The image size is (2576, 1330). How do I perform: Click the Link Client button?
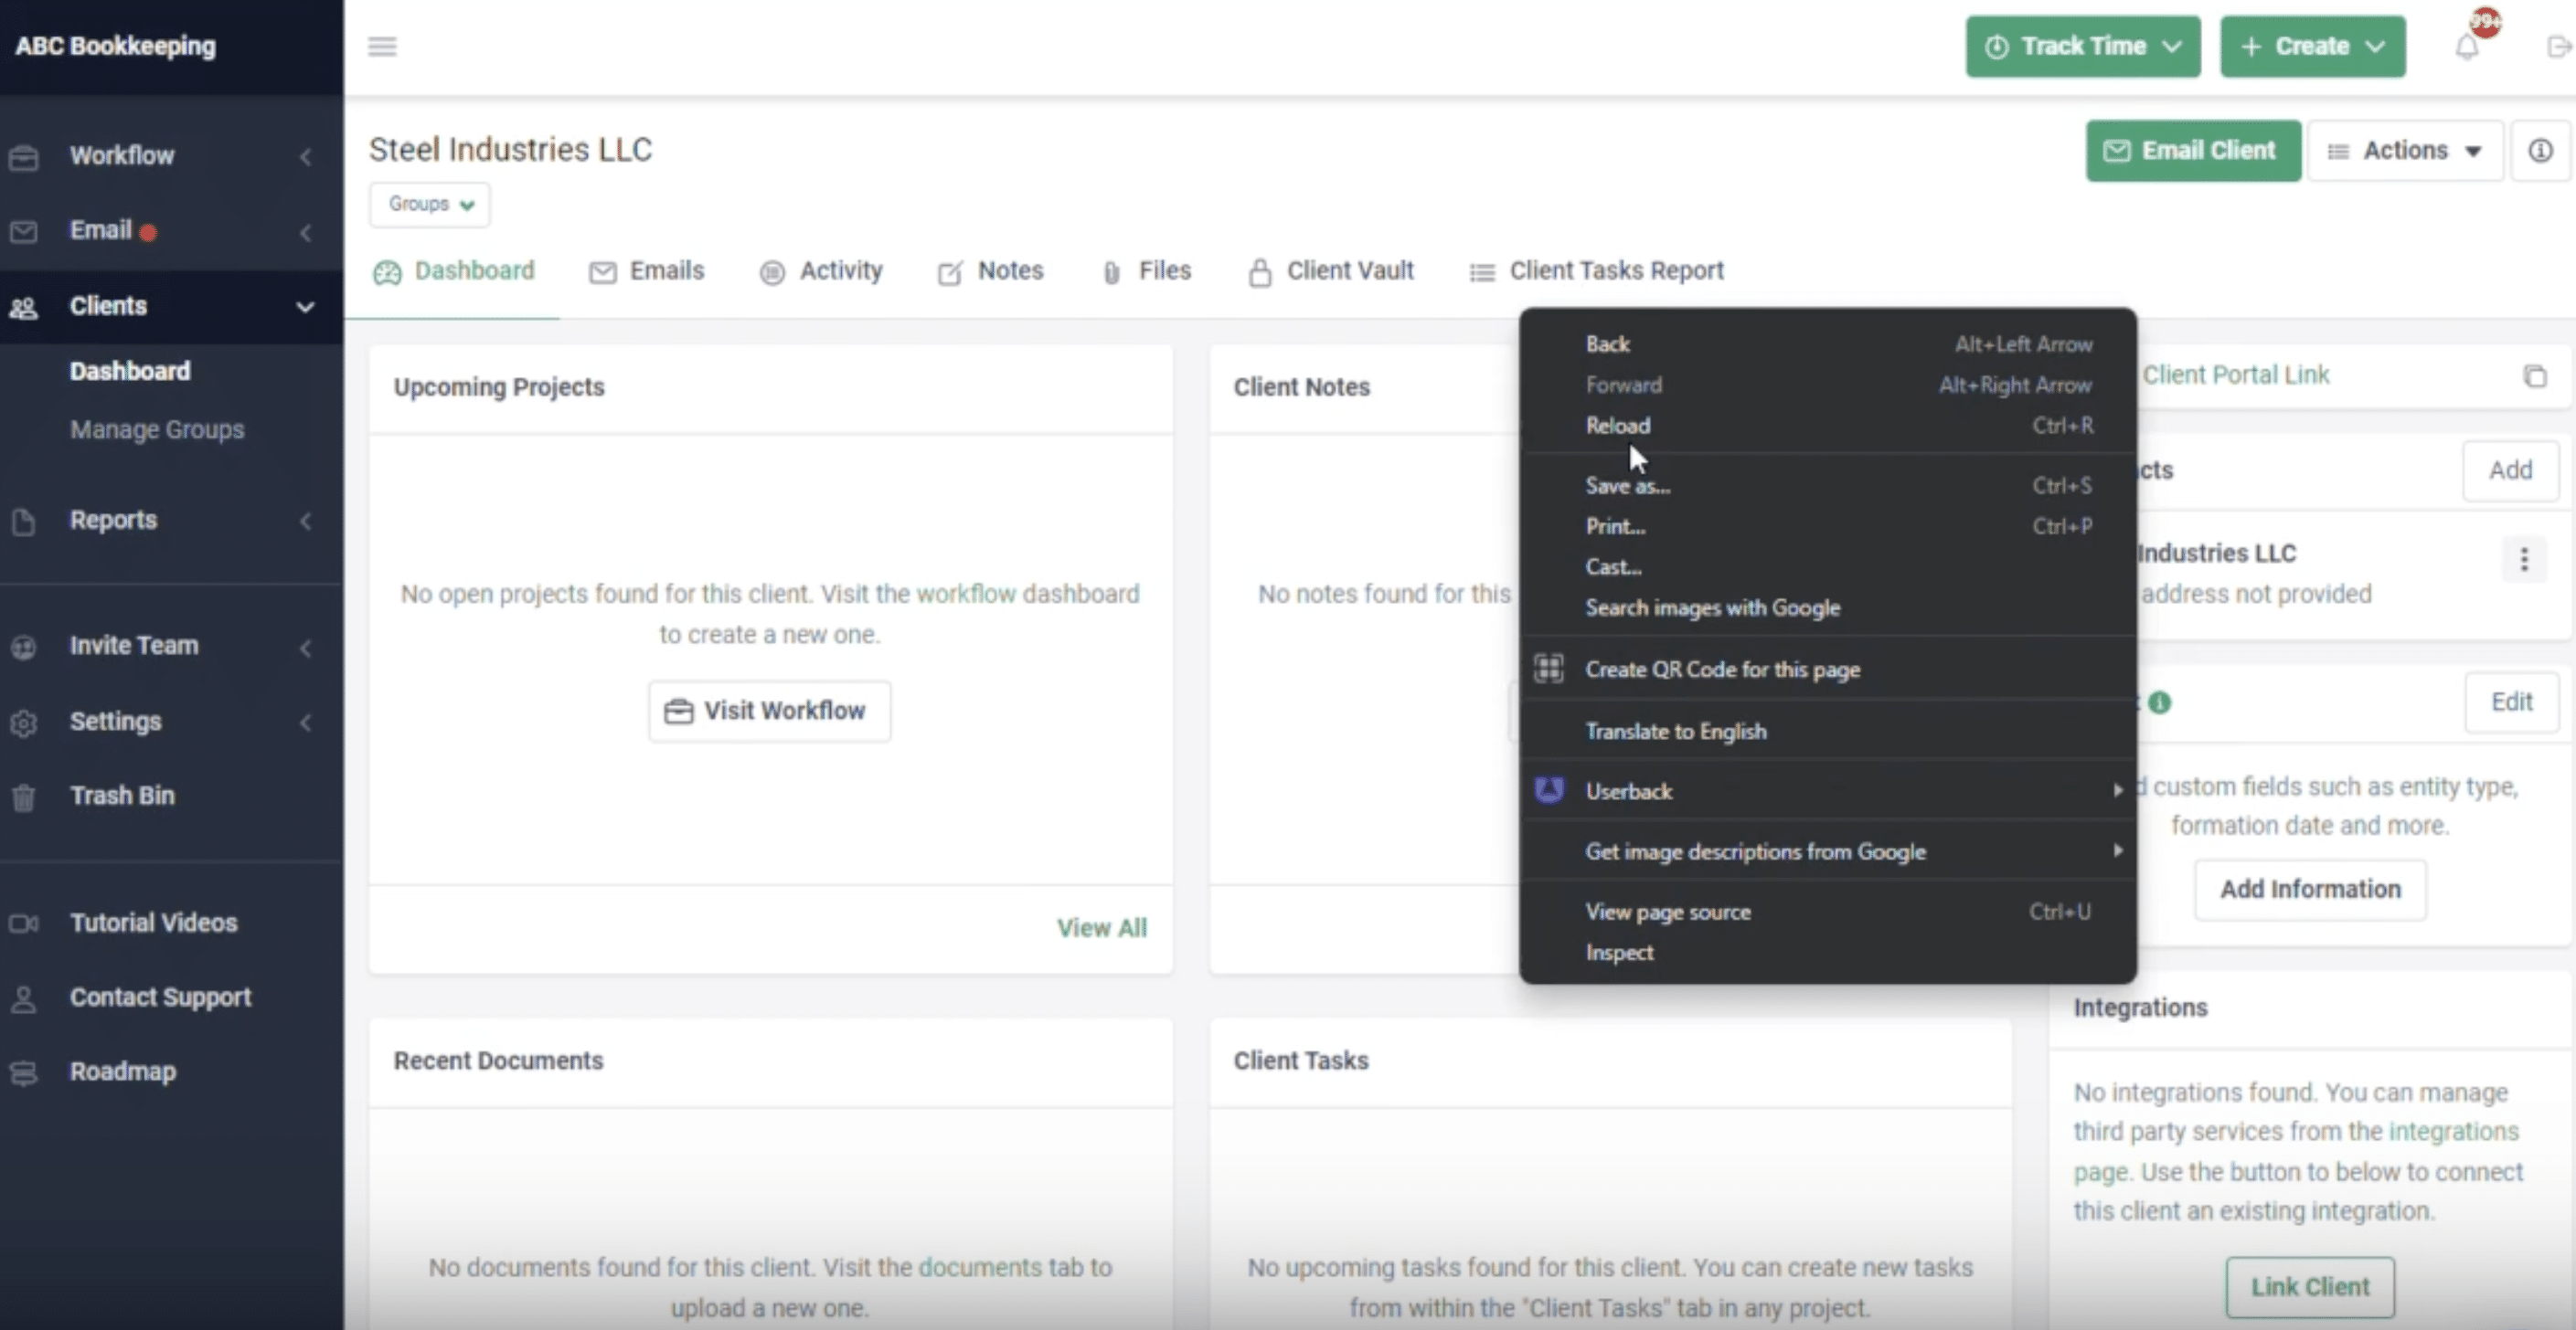click(2310, 1287)
